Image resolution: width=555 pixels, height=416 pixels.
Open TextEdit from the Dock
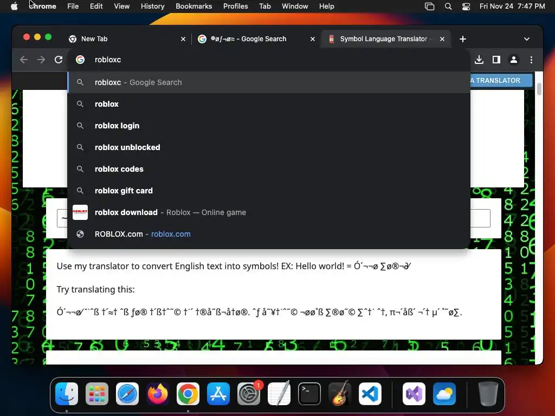click(x=279, y=394)
